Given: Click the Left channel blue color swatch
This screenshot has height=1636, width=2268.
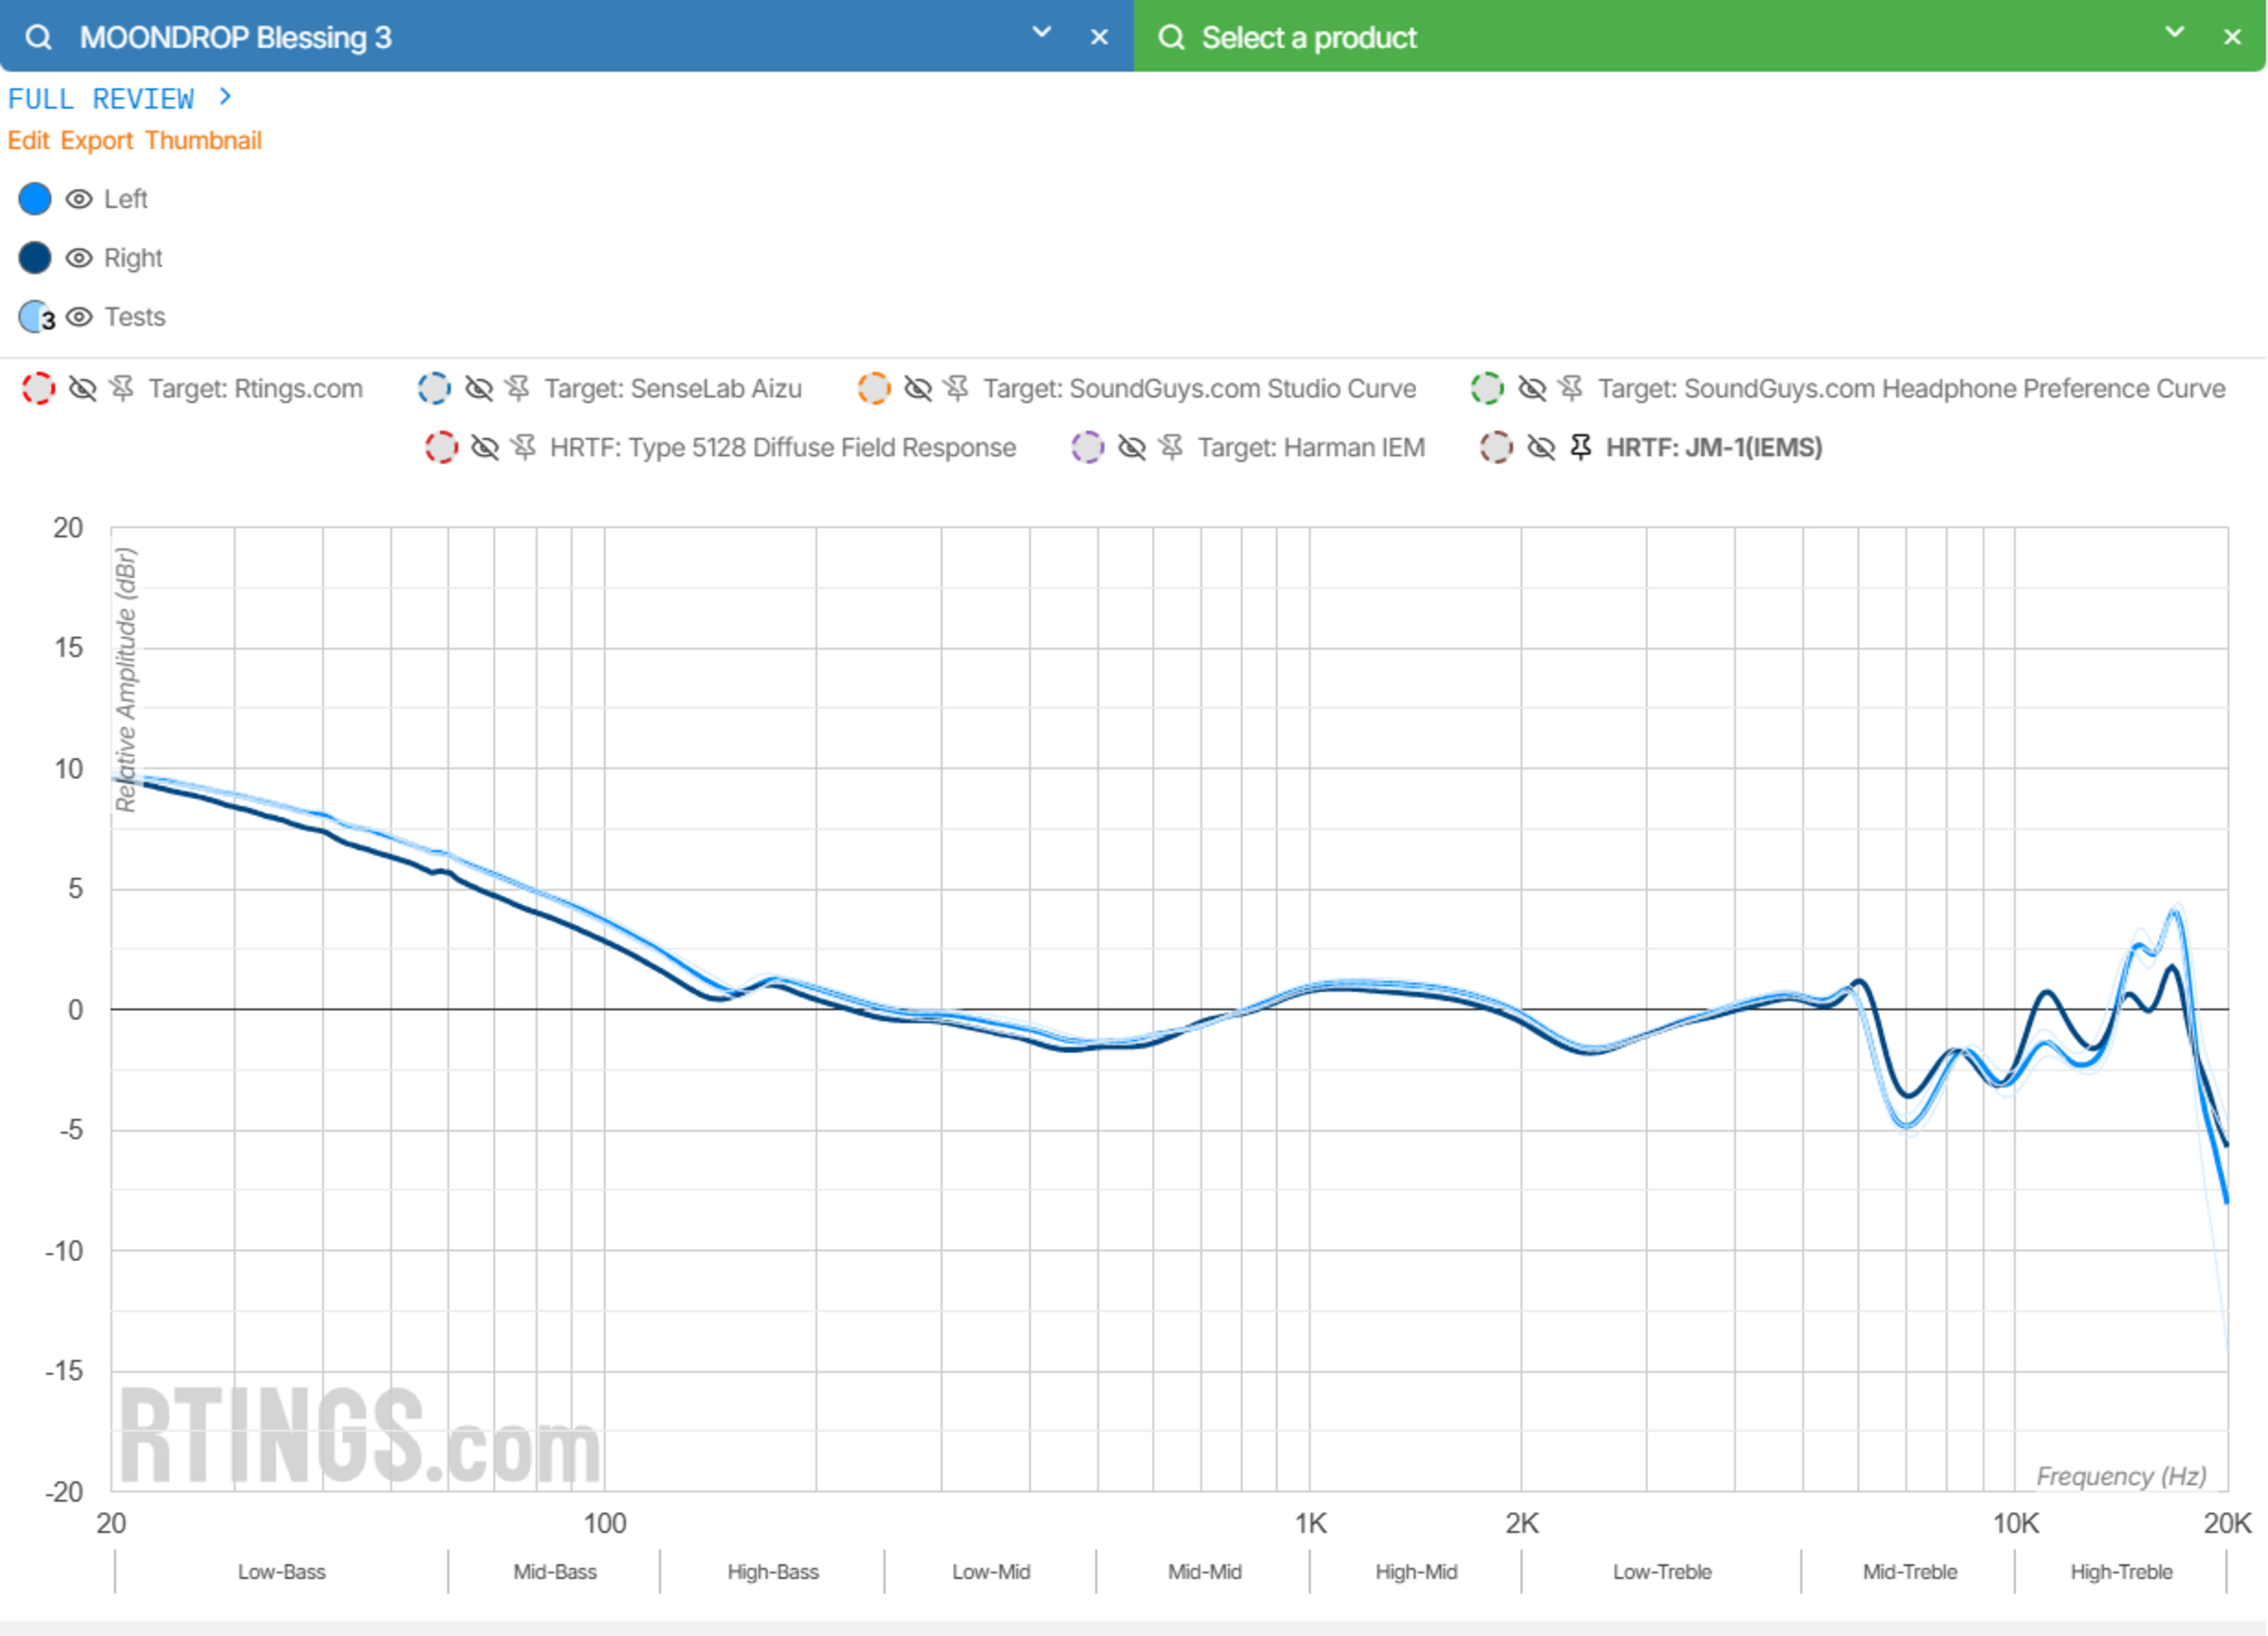Looking at the screenshot, I should (35, 199).
